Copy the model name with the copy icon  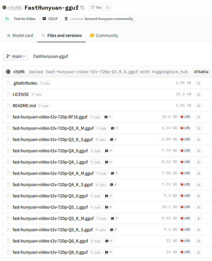pyautogui.click(x=82, y=8)
